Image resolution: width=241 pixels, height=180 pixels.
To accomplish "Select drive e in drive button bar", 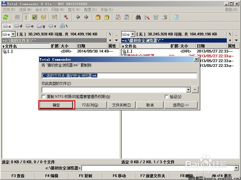I will click(x=30, y=26).
